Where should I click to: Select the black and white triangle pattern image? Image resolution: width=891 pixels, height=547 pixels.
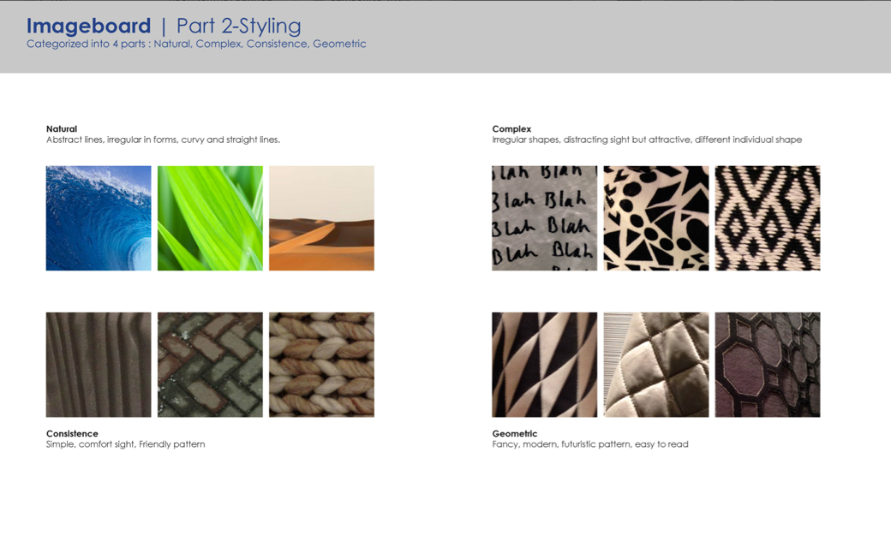(544, 365)
